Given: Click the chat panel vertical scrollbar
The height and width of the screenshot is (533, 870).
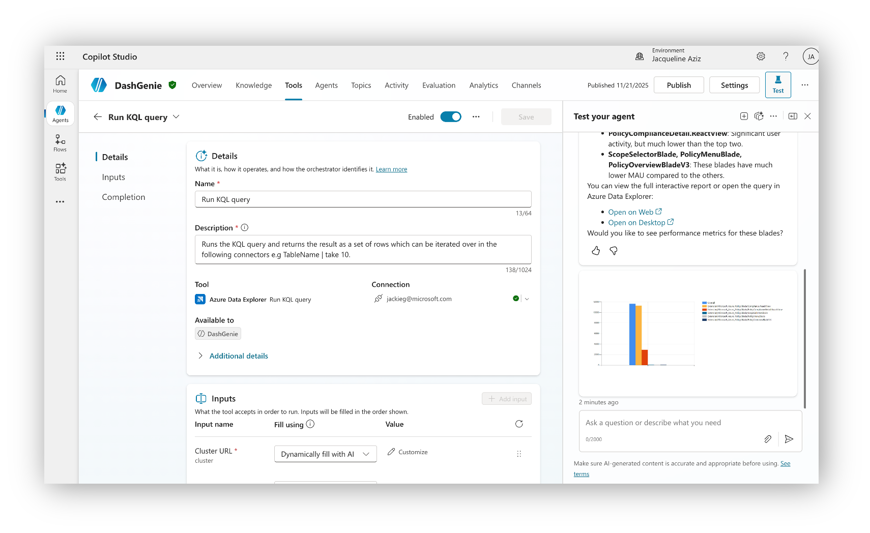Looking at the screenshot, I should (805, 338).
